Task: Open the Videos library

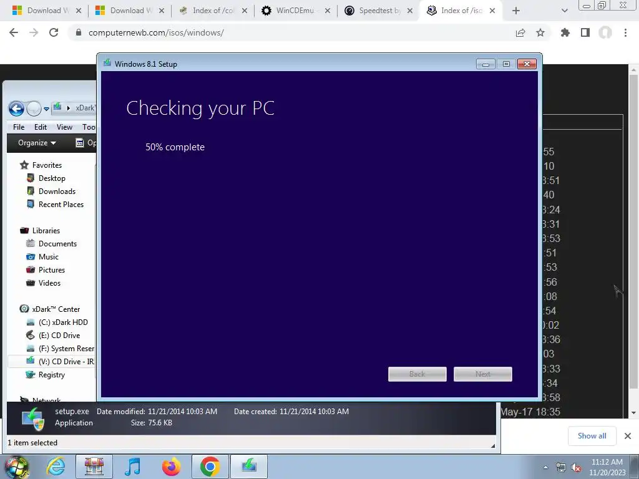Action: (x=49, y=283)
